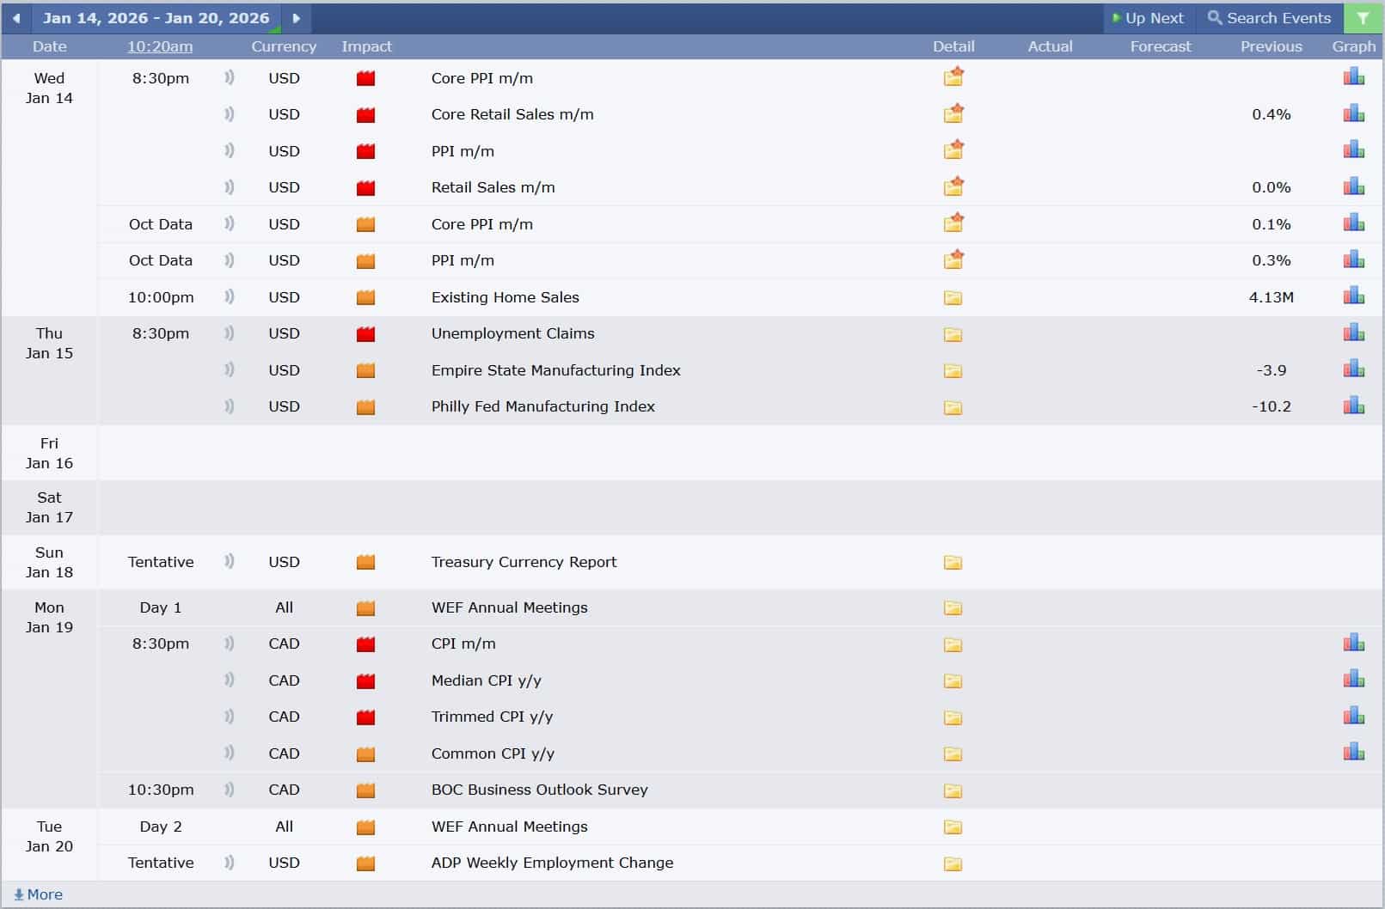Click the previous-week arrow on the header
Image resolution: width=1385 pixels, height=909 pixels.
16,17
